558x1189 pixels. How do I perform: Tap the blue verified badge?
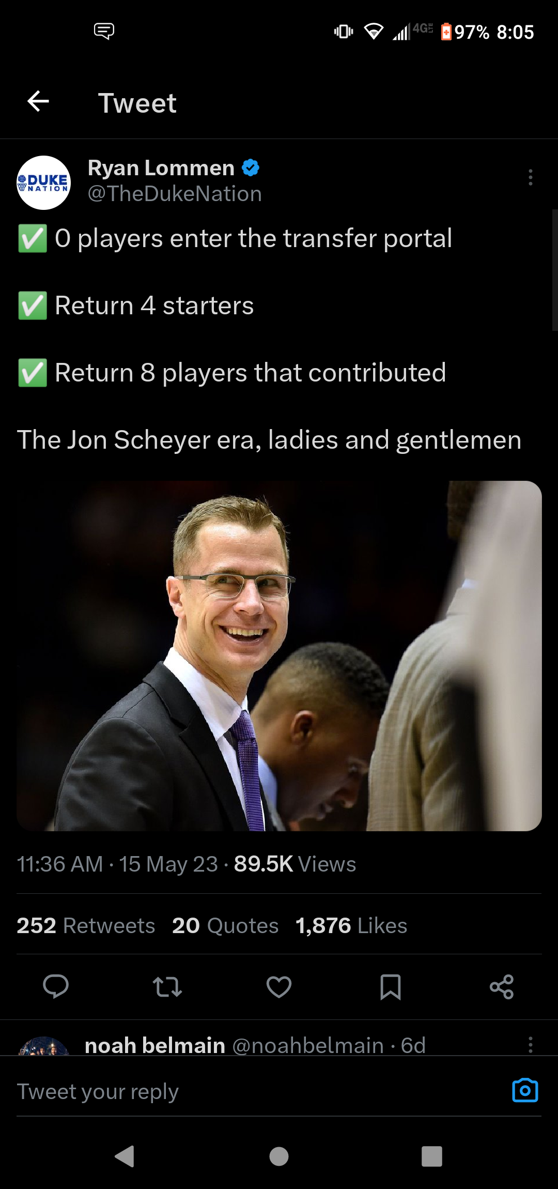coord(251,168)
